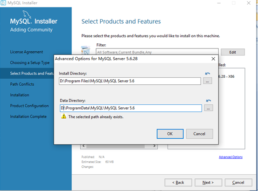Click the Data Directory path field
The height and width of the screenshot is (191, 258).
[x=131, y=108]
